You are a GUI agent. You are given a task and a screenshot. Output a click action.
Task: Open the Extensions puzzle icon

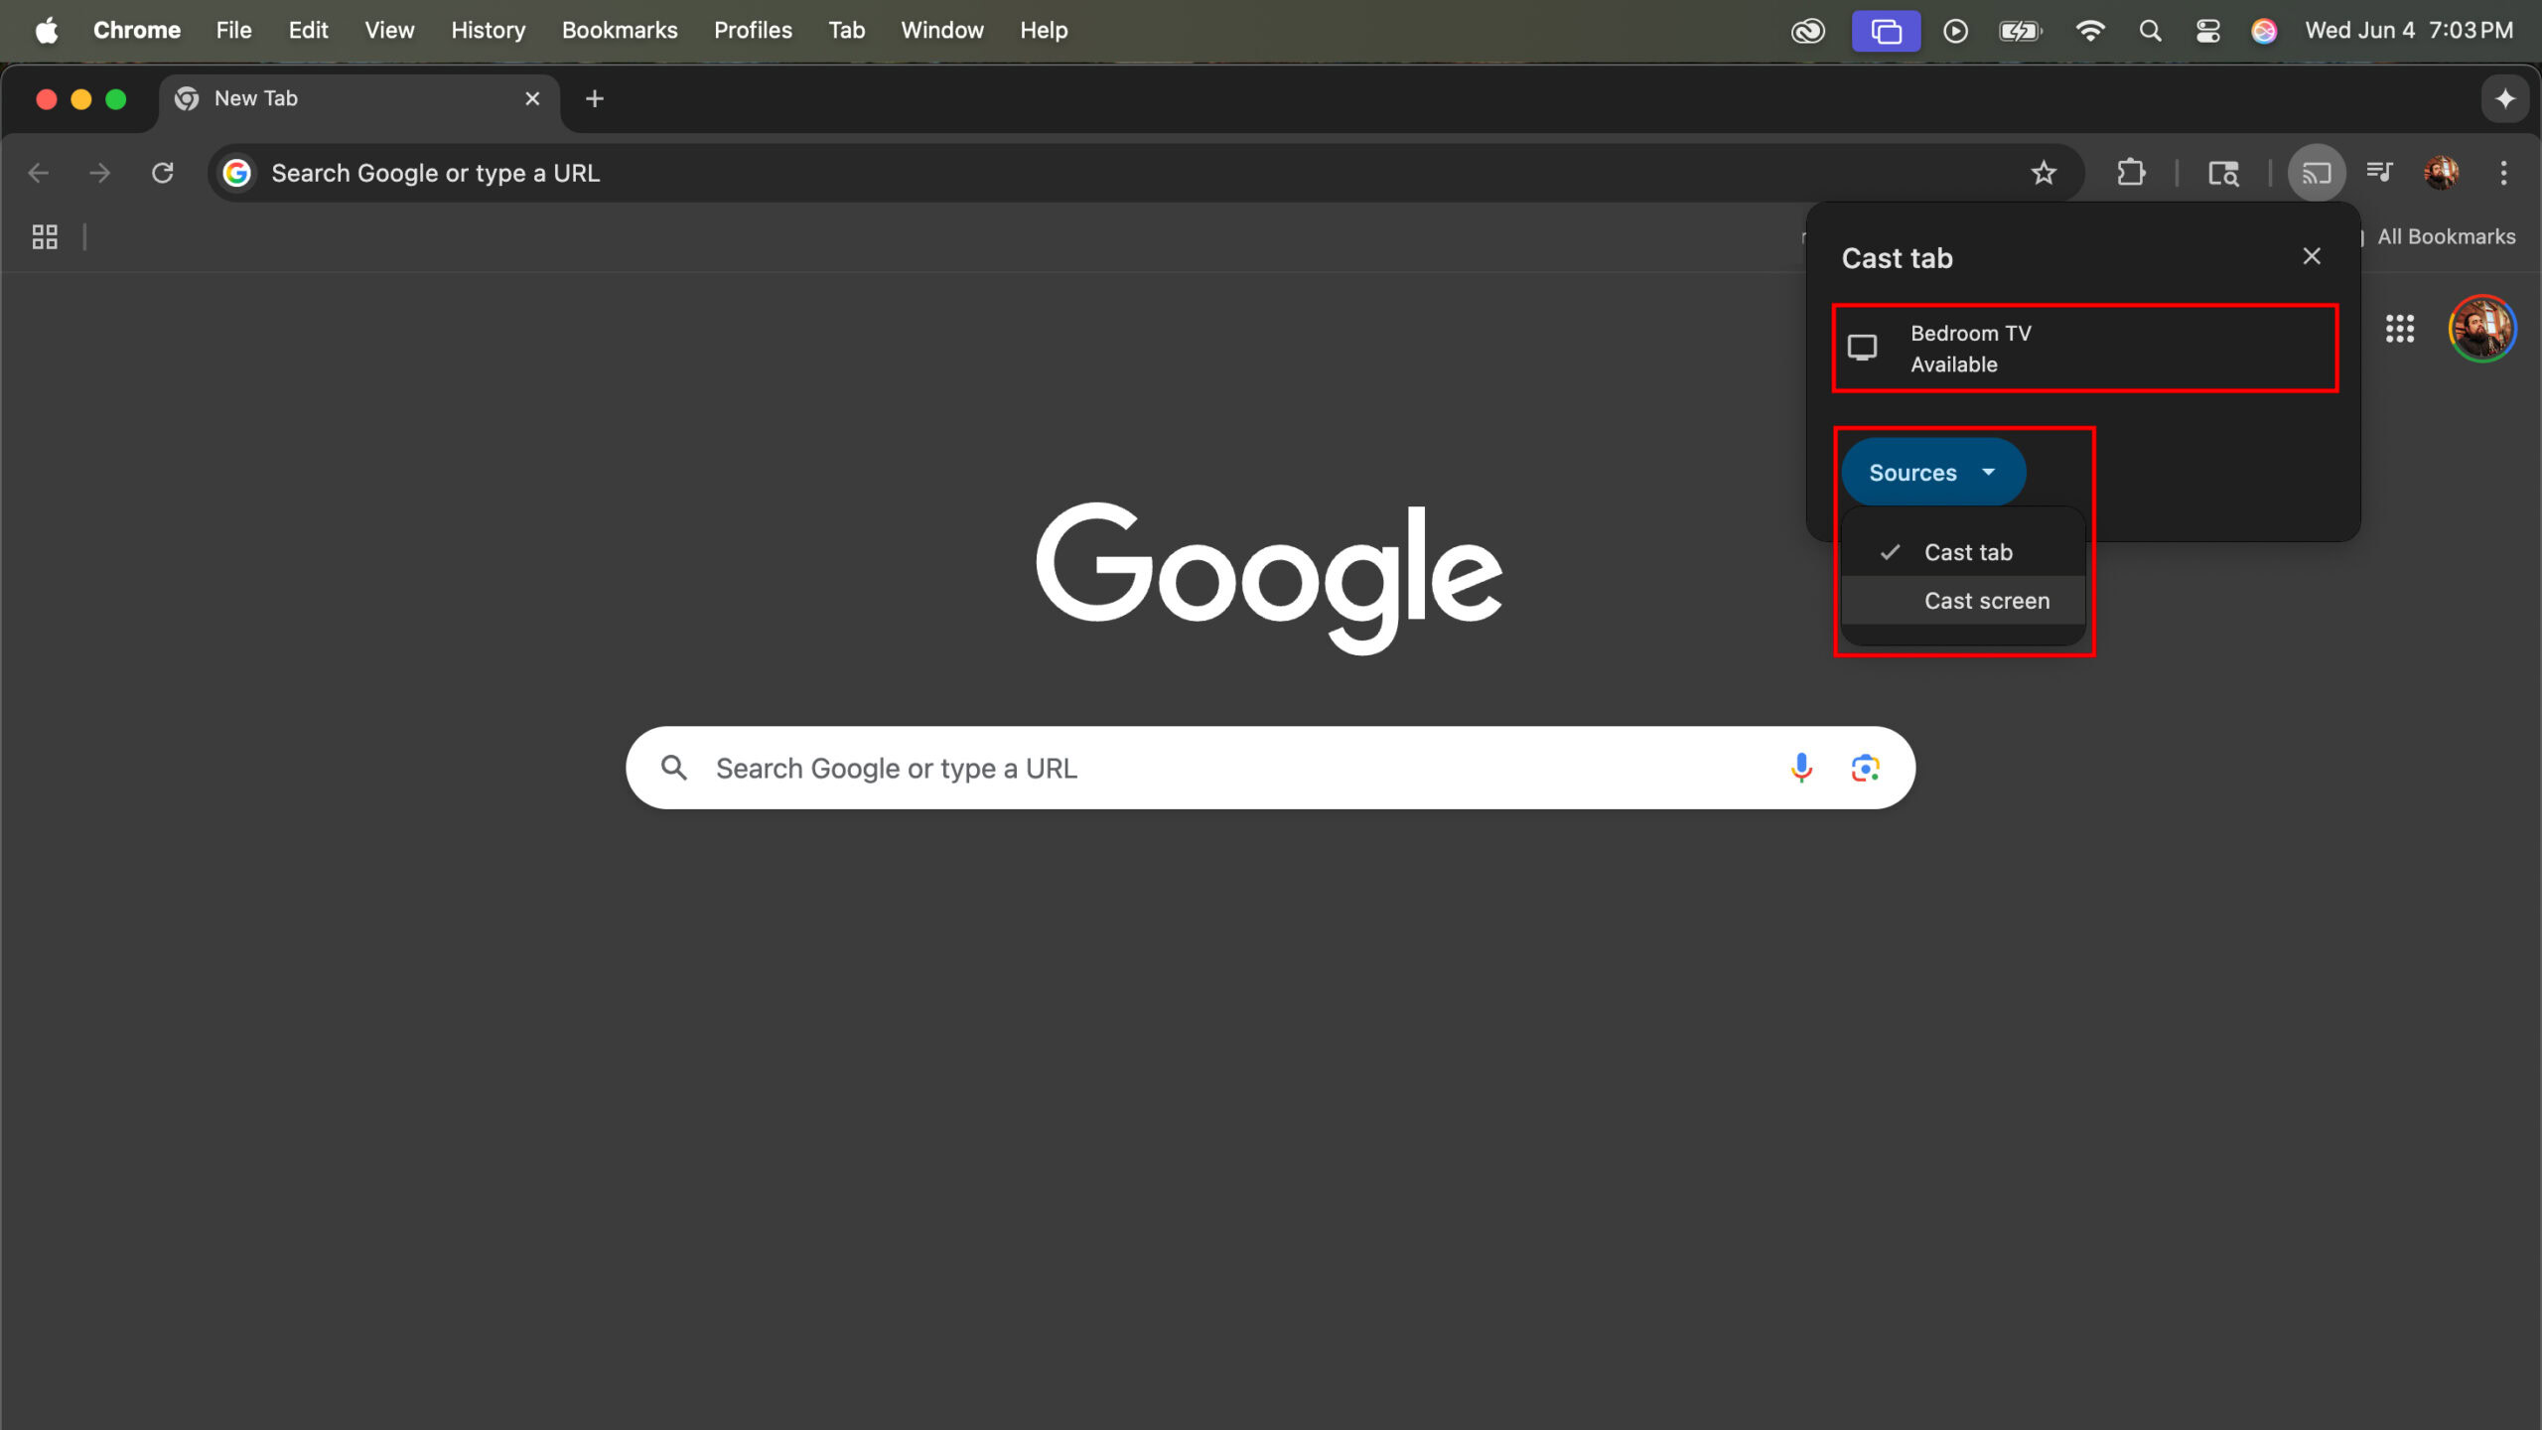[x=2130, y=173]
